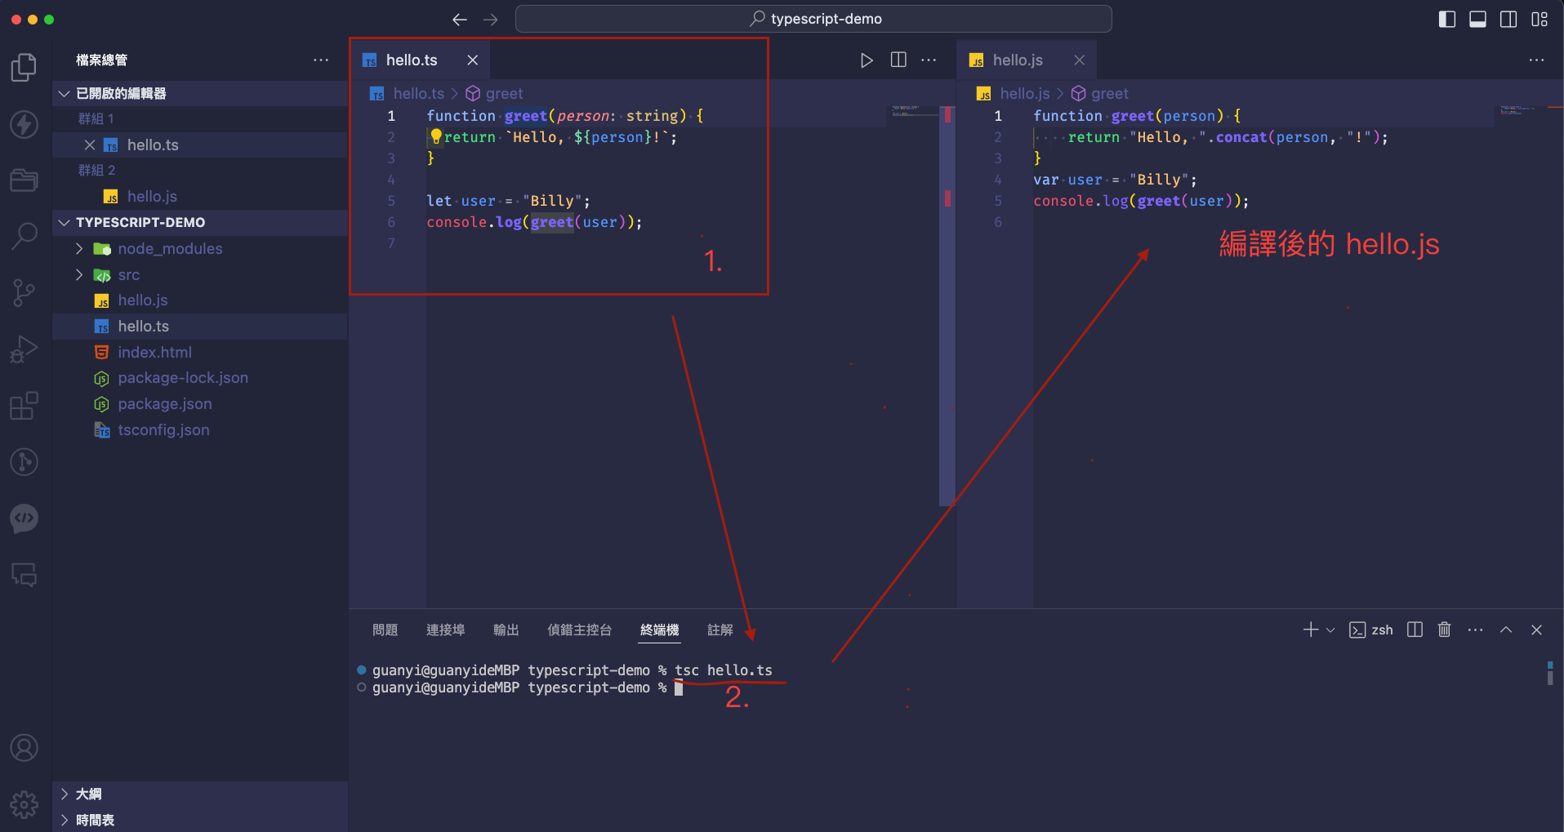Collapse the open editors section
Viewport: 1564px width, 832px height.
coord(200,93)
